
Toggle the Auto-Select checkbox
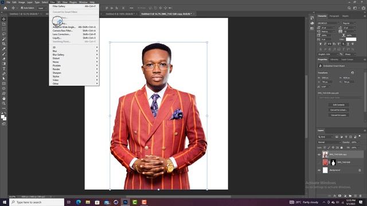pos(22,8)
